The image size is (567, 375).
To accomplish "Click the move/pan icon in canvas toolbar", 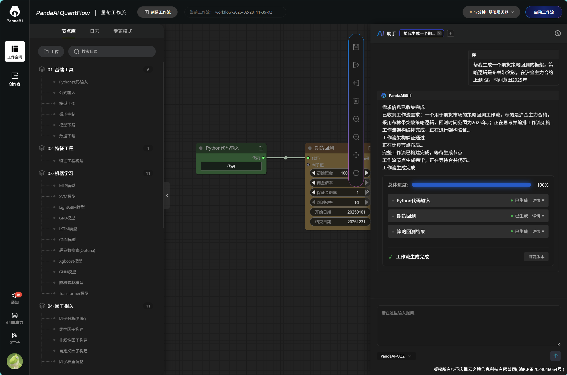I will [x=356, y=155].
